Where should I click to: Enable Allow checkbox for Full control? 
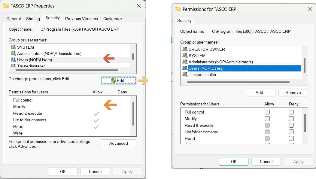point(267,112)
